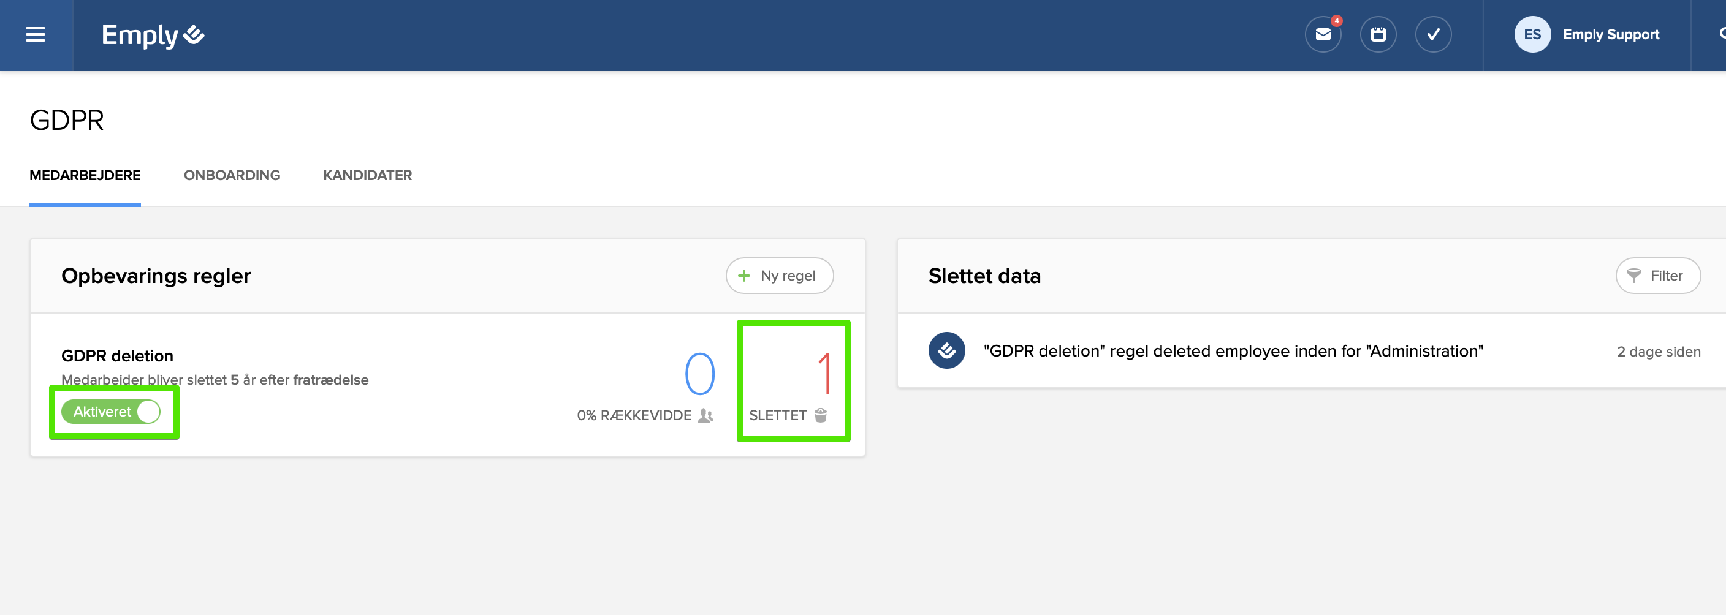The height and width of the screenshot is (615, 1726).
Task: Open the hamburger navigation menu
Action: tap(36, 35)
